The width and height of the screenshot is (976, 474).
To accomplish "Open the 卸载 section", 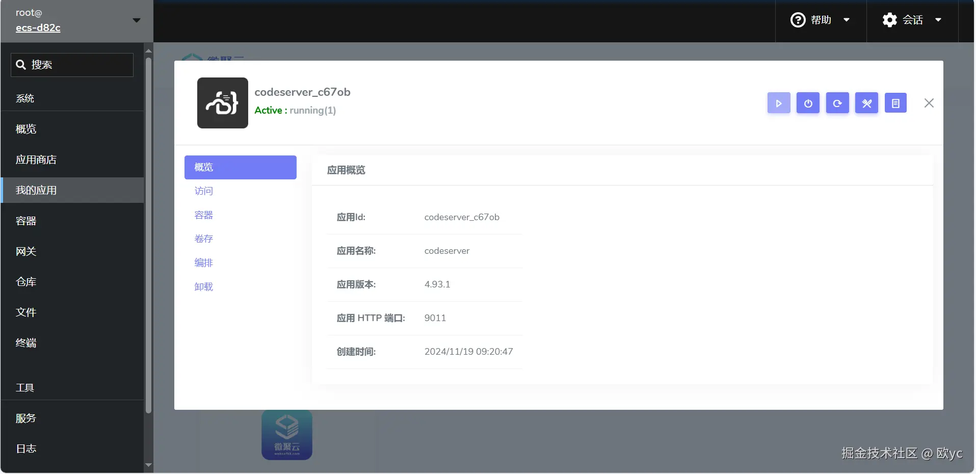I will [x=203, y=286].
